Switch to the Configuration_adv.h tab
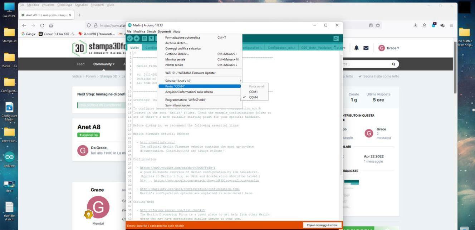The height and width of the screenshot is (230, 475). click(x=282, y=48)
